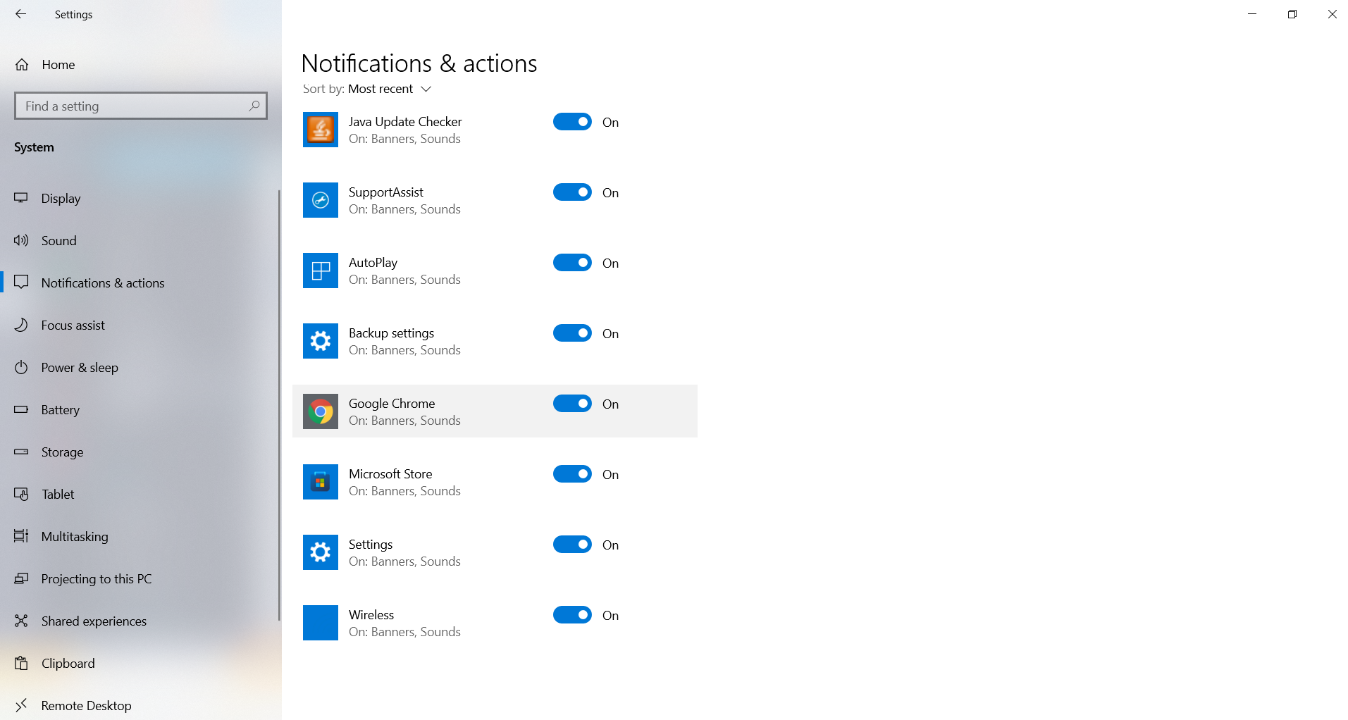Select Notifications & actions sidebar item

141,283
